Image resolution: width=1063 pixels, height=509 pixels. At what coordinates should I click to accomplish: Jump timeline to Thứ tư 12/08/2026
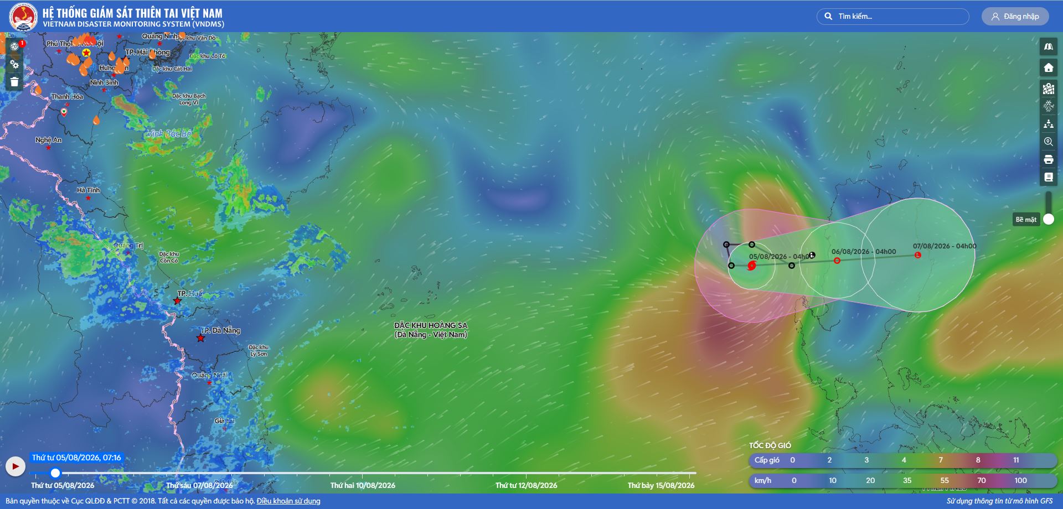(526, 486)
